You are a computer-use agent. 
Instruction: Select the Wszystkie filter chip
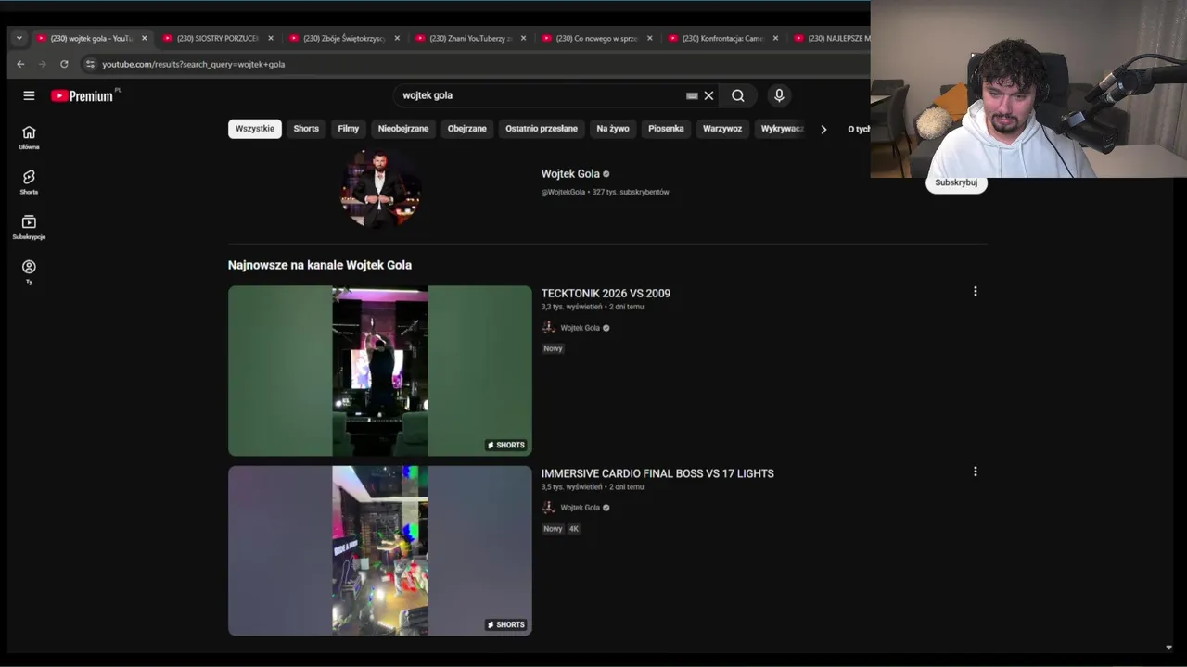[x=255, y=129]
